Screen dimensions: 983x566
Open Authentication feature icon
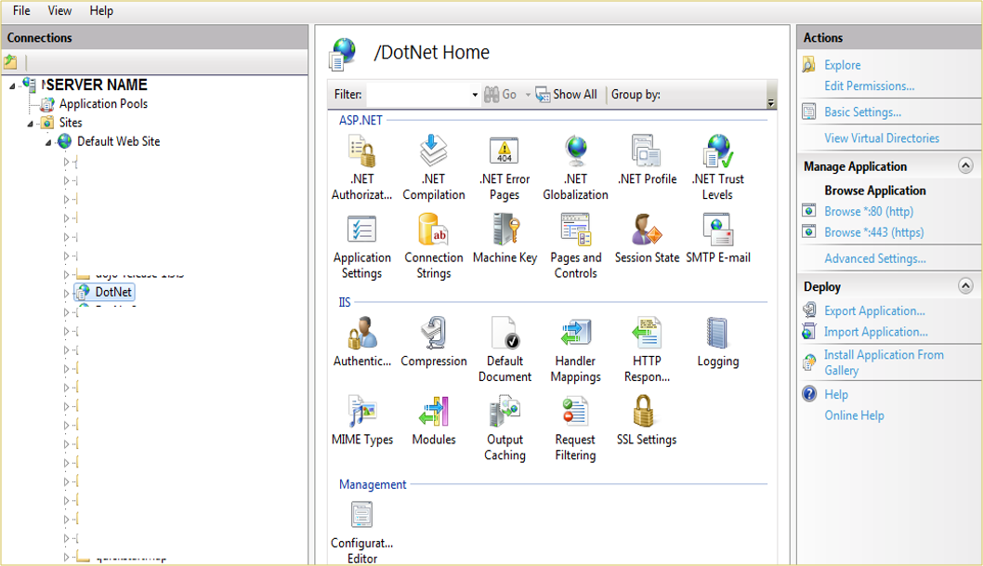361,342
